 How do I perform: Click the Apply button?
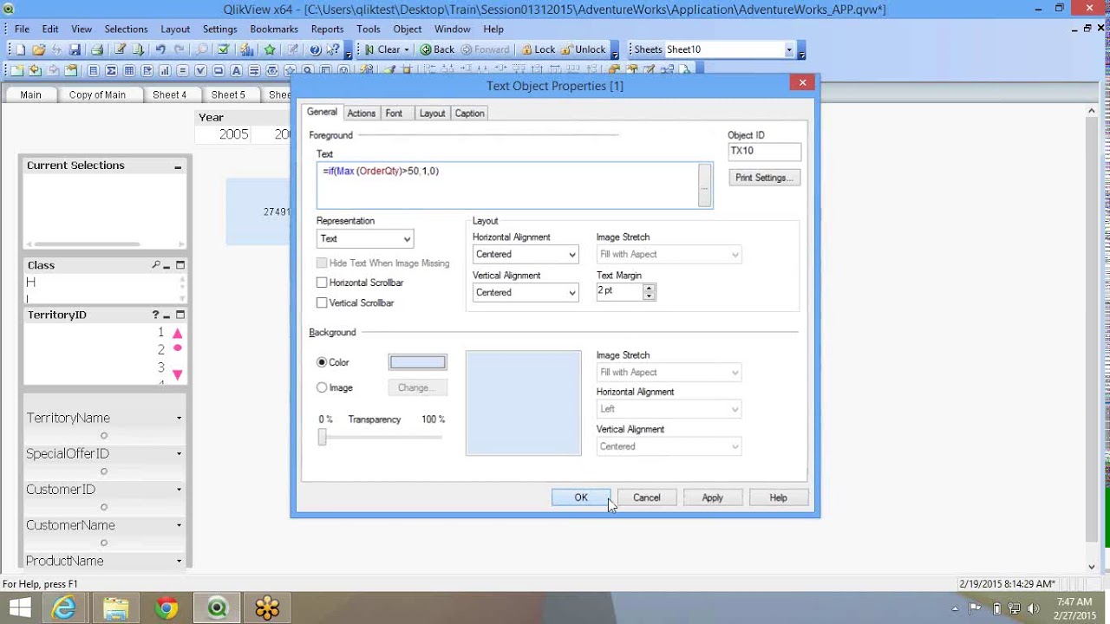coord(713,498)
